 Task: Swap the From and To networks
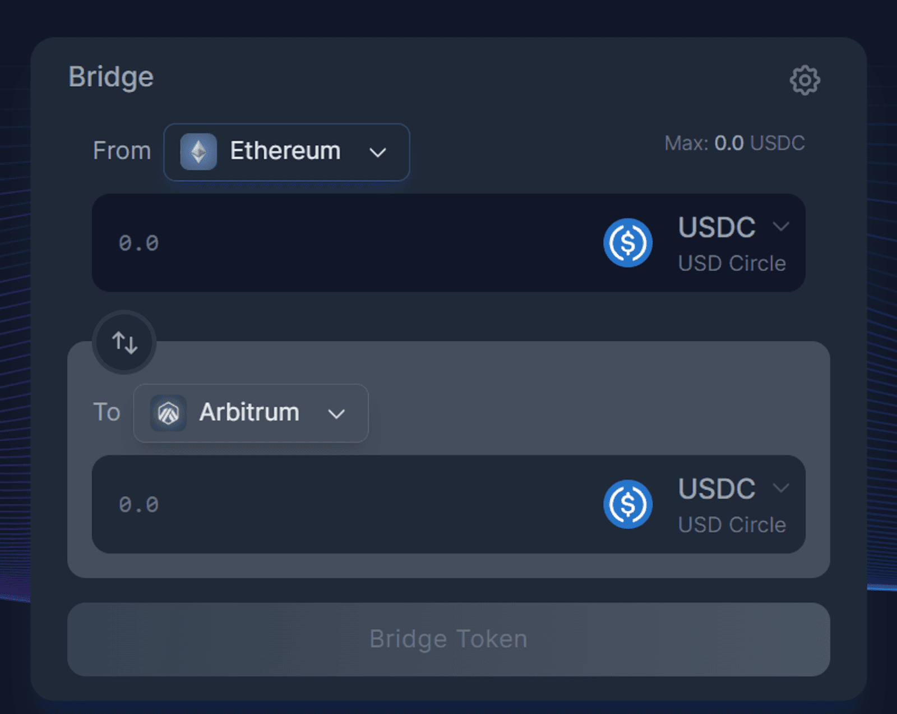coord(124,342)
